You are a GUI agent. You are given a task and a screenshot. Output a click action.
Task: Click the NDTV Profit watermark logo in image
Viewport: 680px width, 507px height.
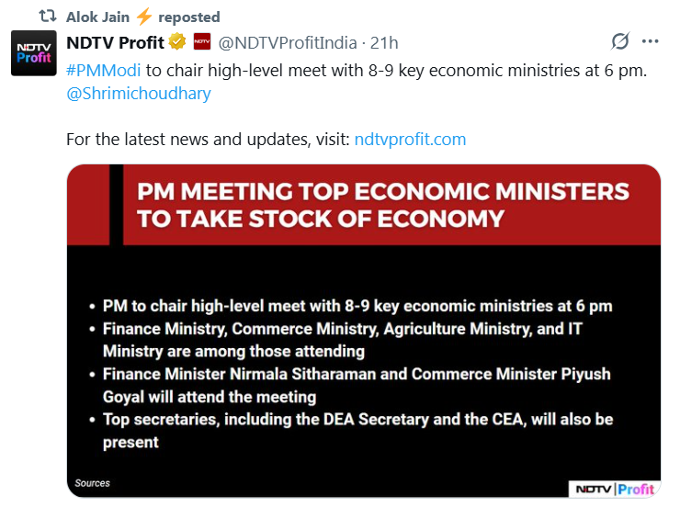pos(615,490)
